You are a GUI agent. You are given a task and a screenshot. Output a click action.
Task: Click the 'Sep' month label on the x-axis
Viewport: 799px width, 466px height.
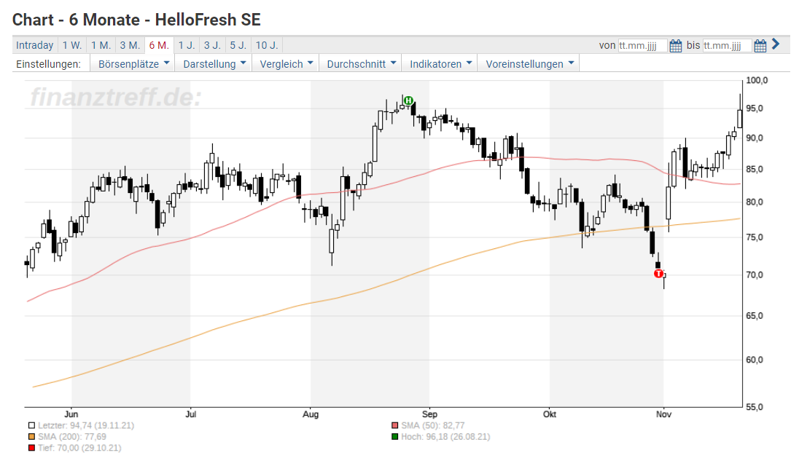pos(429,414)
